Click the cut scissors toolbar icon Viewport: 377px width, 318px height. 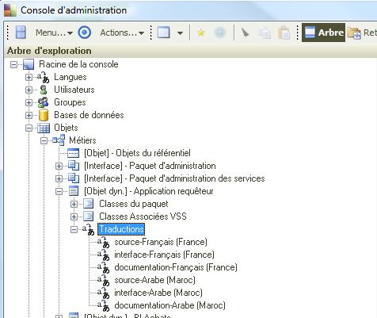click(x=246, y=33)
